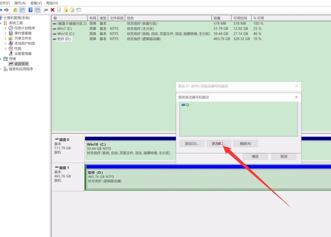Image resolution: width=331 pixels, height=237 pixels.
Task: Click the yellow folder with green arrow icon
Action: (66, 10)
